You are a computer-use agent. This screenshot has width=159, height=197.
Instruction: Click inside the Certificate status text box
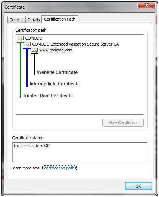80,152
